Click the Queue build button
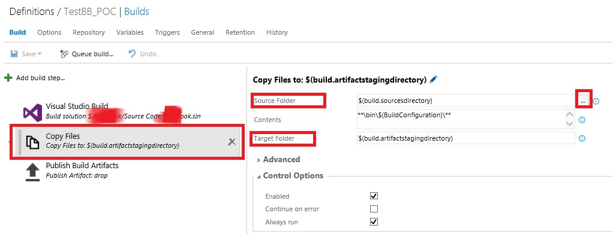 (86, 54)
